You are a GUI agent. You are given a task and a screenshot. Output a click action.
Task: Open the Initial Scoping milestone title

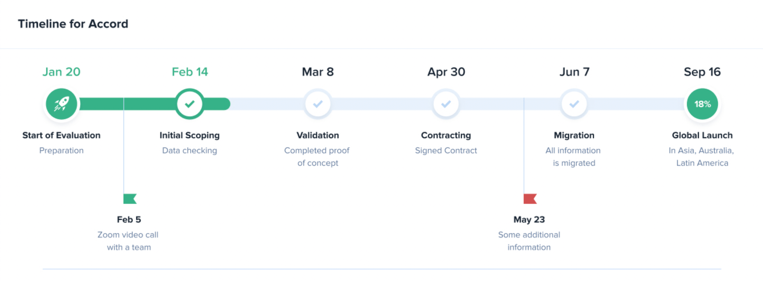(189, 135)
